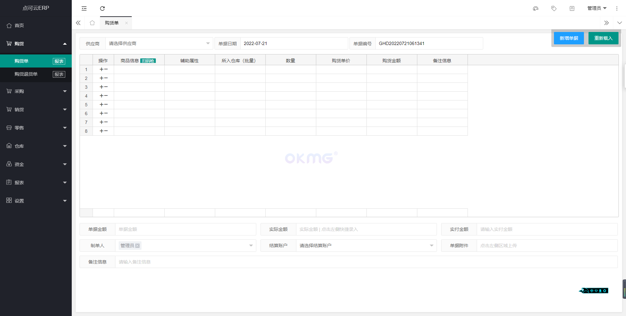Click the 单据金额 input field
626x316 pixels.
coord(186,229)
